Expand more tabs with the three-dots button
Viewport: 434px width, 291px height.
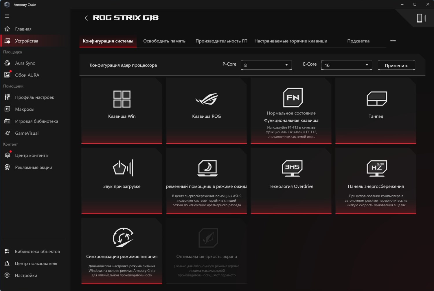[x=393, y=41]
